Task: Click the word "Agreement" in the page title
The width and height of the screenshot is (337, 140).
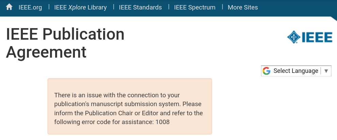Action: 46,52
